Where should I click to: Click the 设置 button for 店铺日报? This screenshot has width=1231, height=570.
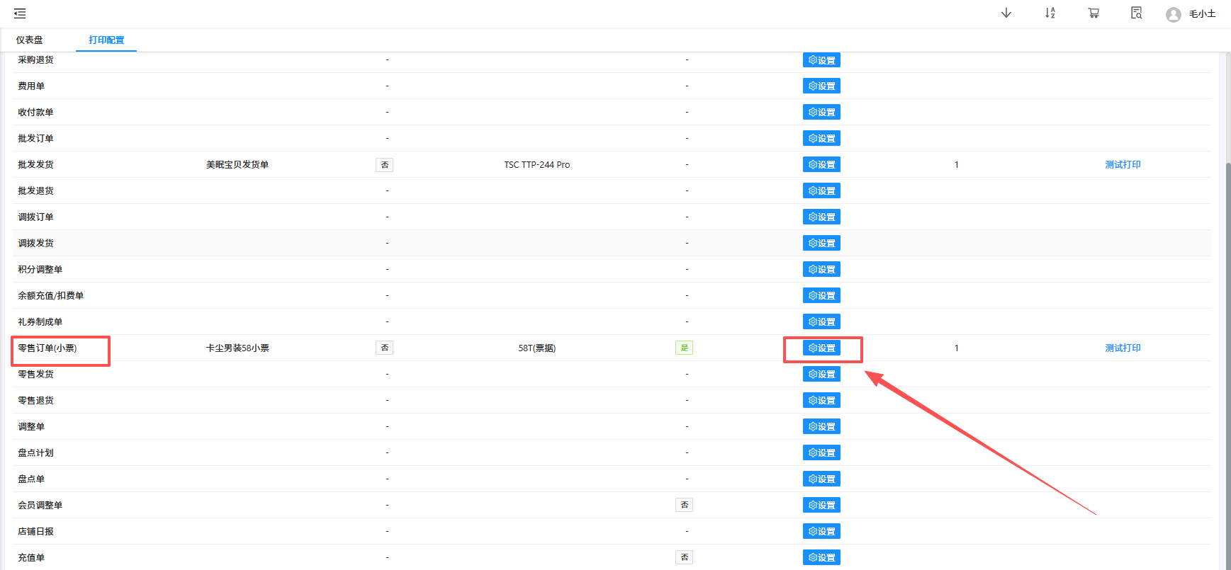click(x=821, y=532)
